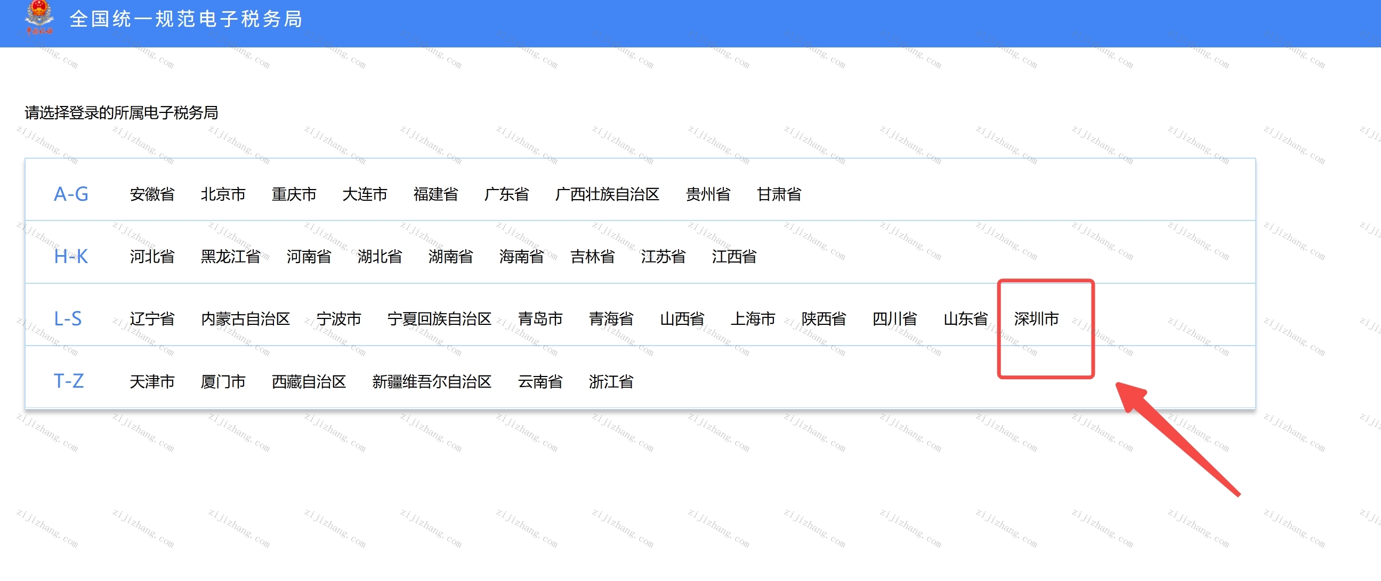The image size is (1381, 581).
Task: Select 河南省 tax bureau
Action: coord(309,257)
